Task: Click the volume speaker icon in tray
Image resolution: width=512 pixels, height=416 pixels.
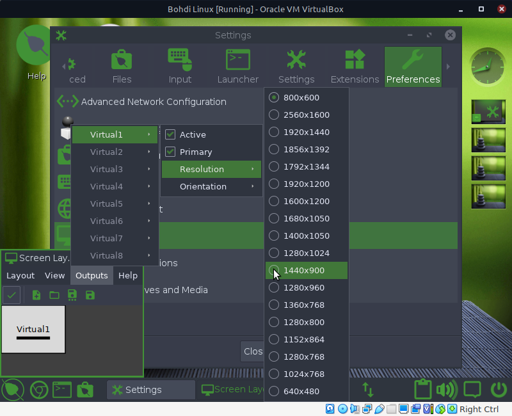Action: (446, 389)
